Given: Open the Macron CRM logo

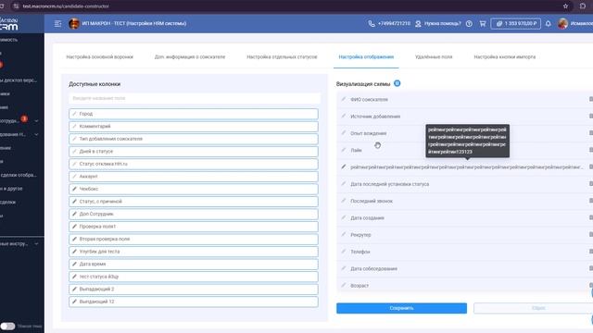Looking at the screenshot, I should tap(9, 23).
